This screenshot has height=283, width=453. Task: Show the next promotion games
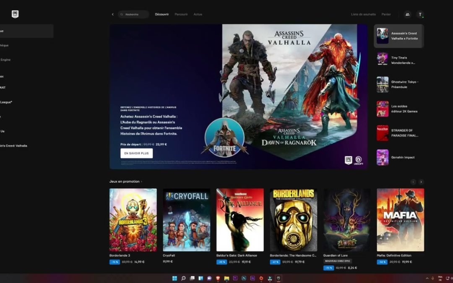tap(421, 182)
